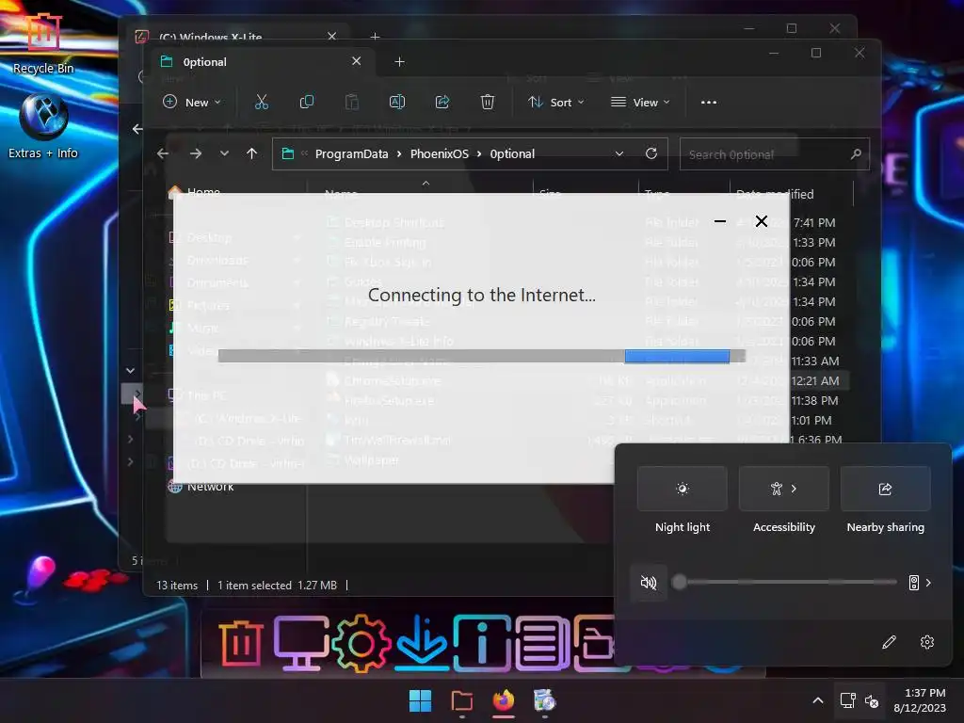
Task: Click the neon list icon in dock
Action: [541, 644]
